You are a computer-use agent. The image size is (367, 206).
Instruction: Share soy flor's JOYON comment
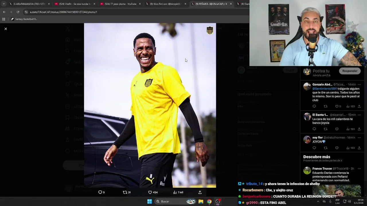click(359, 148)
